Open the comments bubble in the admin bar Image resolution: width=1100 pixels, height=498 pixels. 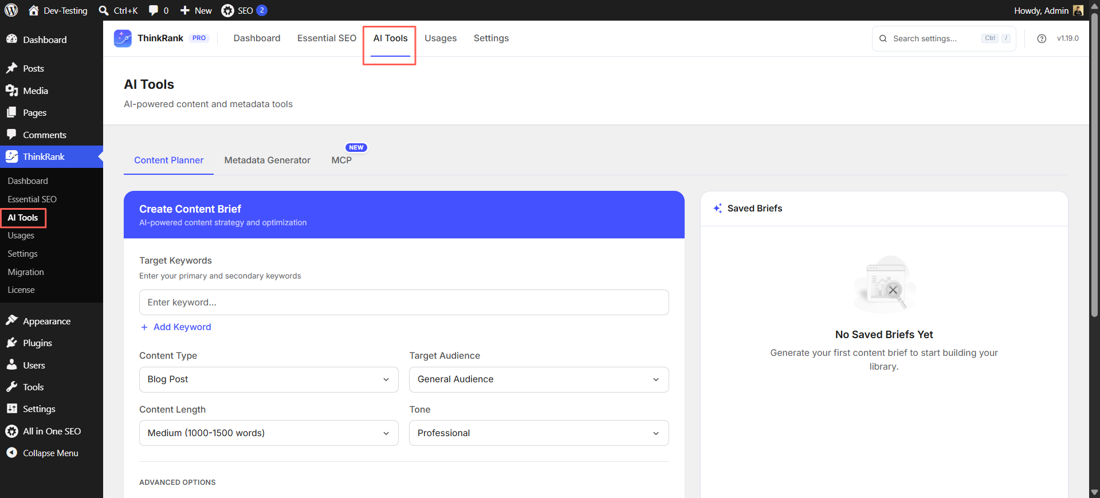(x=159, y=10)
